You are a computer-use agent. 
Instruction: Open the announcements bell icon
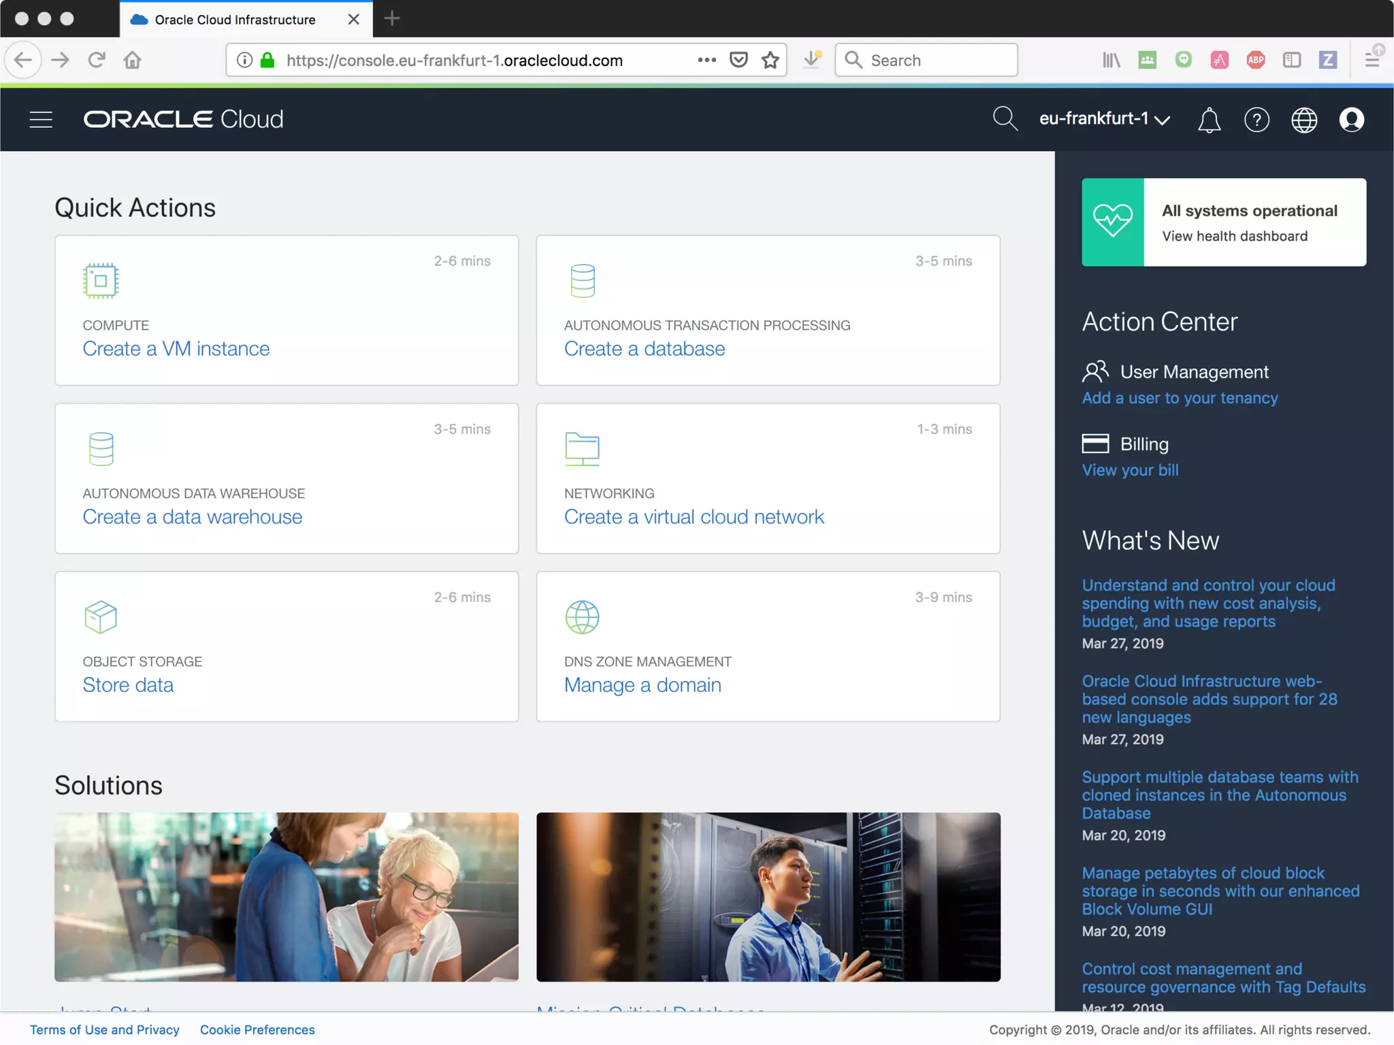[1209, 120]
